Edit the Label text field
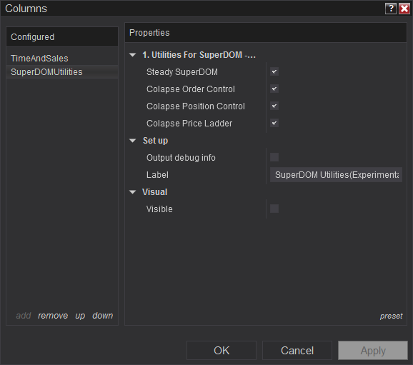 click(x=336, y=174)
